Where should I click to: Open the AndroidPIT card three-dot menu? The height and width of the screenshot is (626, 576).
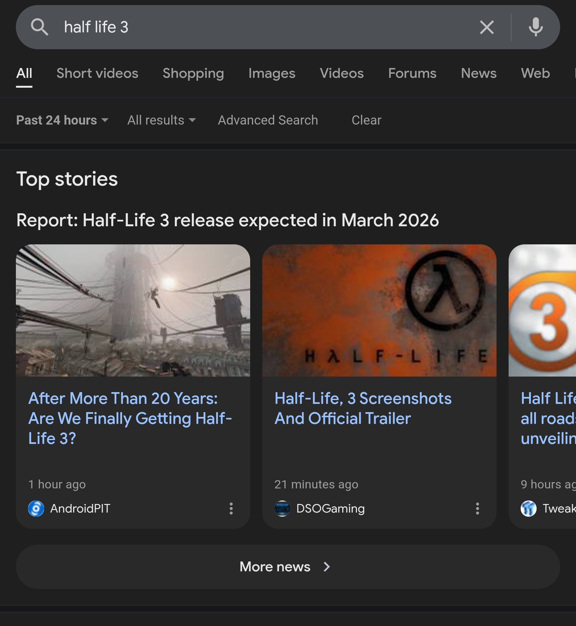click(x=231, y=508)
